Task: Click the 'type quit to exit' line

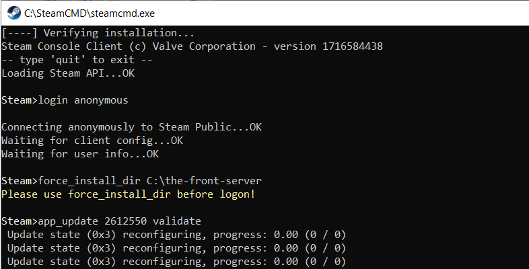Action: (x=77, y=60)
